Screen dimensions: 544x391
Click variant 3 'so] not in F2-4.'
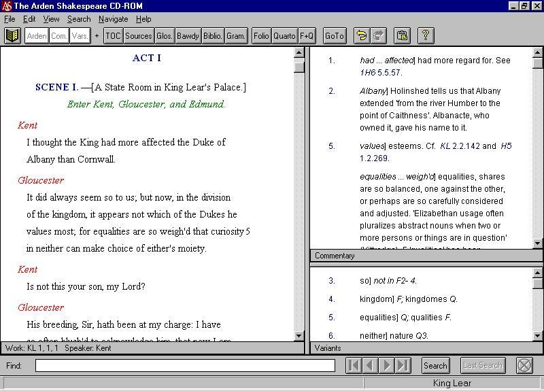coord(388,281)
